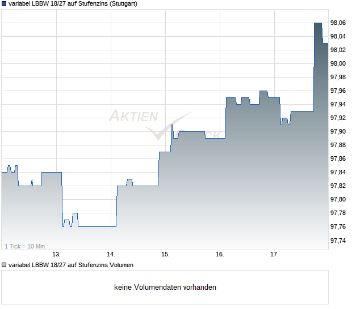Click the 97,84 price axis label
Image resolution: width=352 pixels, height=309 pixels.
[338, 172]
